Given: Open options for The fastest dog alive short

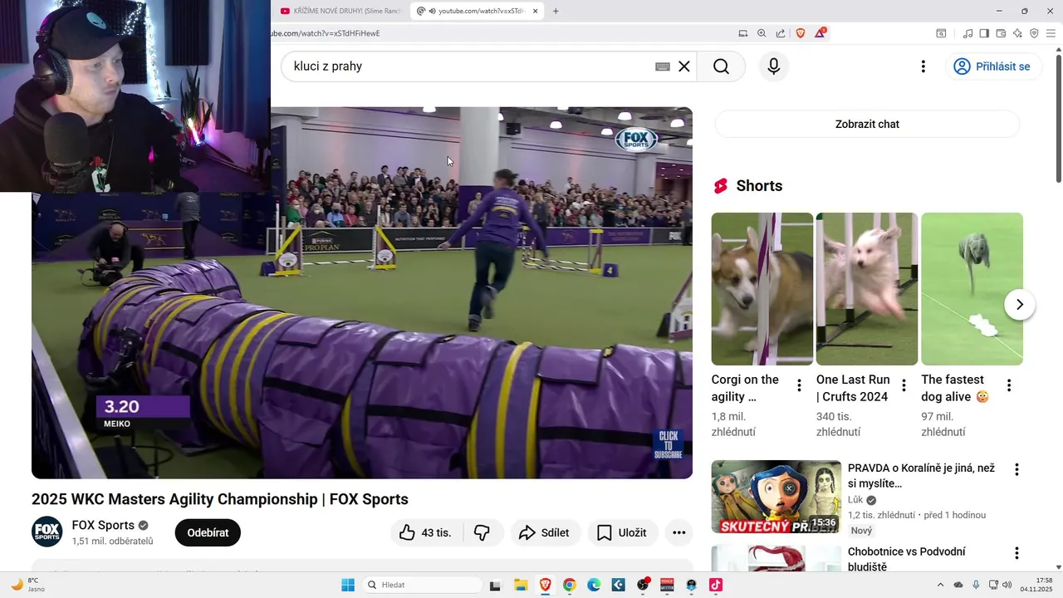Looking at the screenshot, I should coord(1009,385).
